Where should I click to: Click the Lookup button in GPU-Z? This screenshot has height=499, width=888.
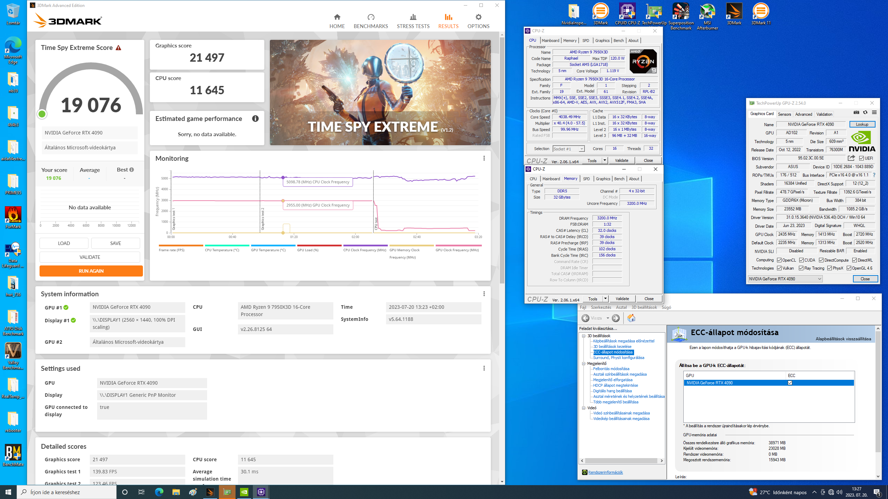(862, 124)
